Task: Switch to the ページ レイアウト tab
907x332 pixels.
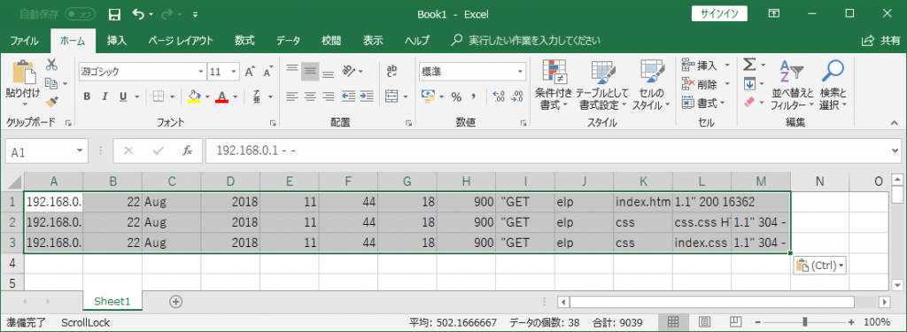Action: (181, 41)
